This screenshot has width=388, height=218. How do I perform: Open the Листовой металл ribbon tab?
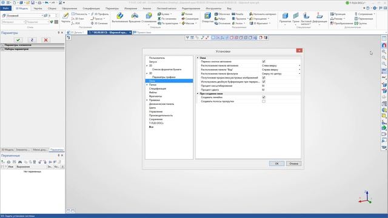point(166,8)
